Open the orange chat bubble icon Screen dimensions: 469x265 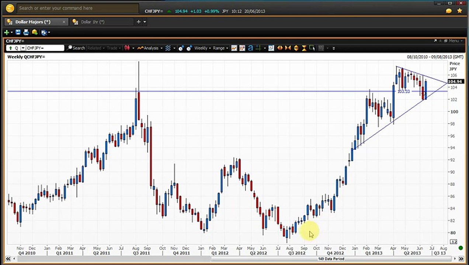coord(449,11)
